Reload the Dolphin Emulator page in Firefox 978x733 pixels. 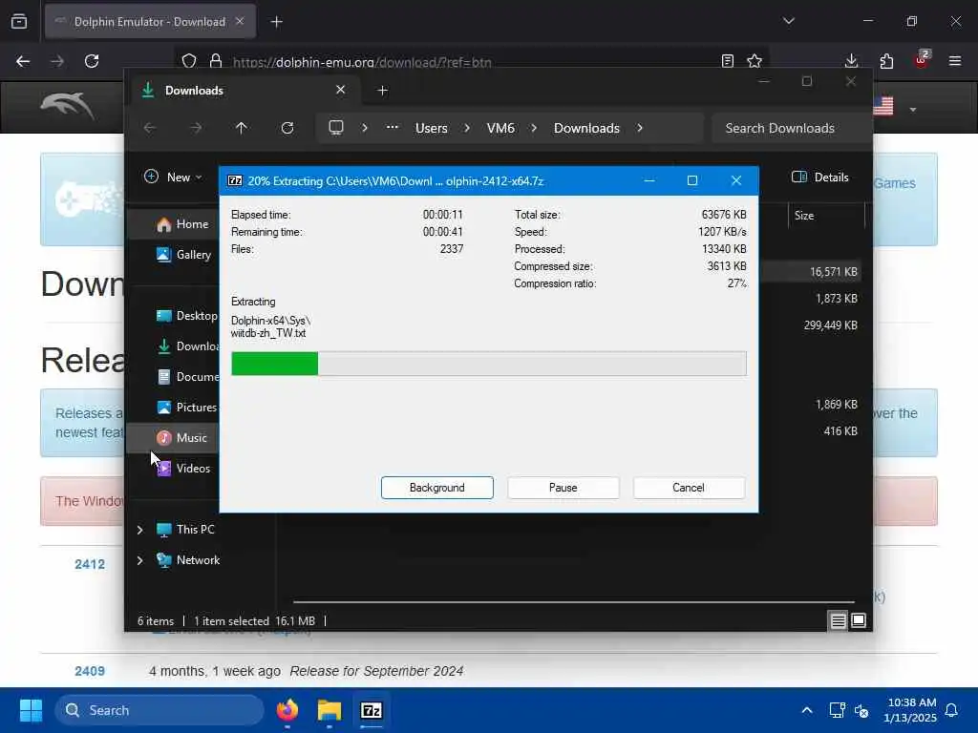(x=92, y=61)
